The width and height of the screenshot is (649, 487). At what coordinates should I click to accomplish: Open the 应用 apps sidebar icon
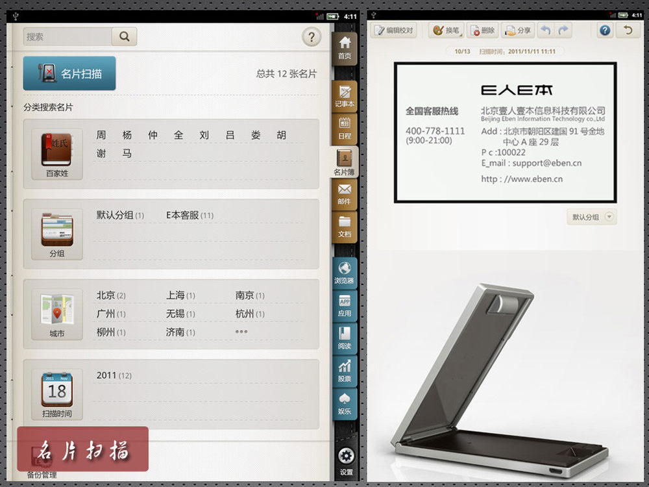click(x=345, y=305)
